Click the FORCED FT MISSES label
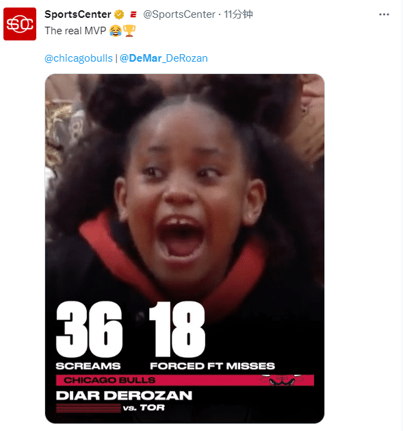The height and width of the screenshot is (431, 403). pos(212,366)
